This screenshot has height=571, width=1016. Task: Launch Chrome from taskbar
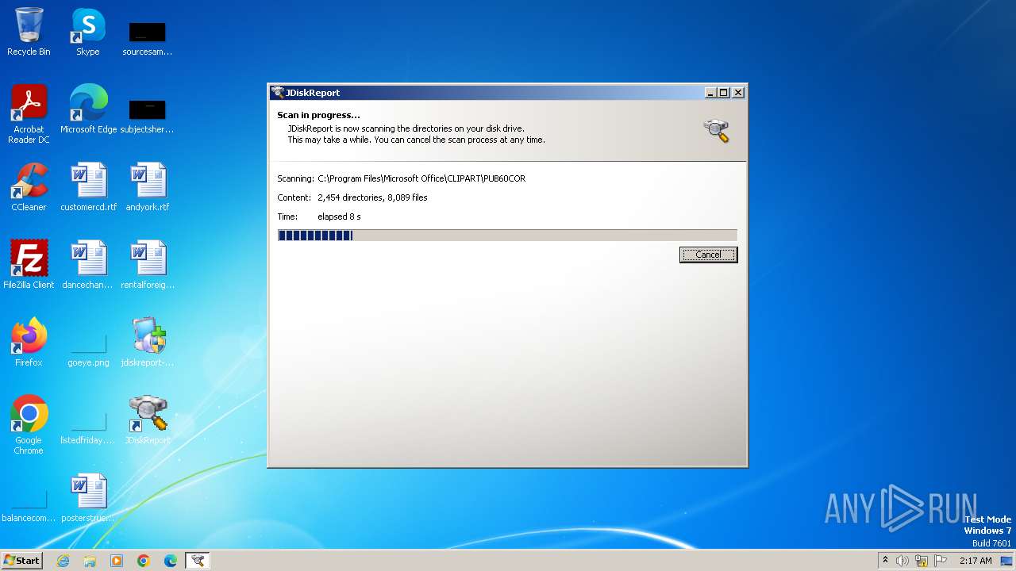pyautogui.click(x=144, y=561)
